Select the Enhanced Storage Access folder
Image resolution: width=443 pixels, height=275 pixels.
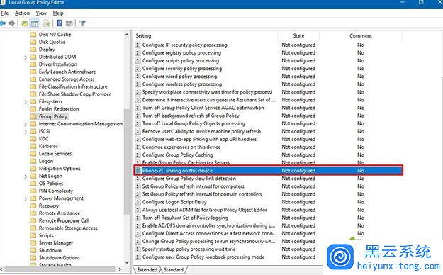pos(67,79)
